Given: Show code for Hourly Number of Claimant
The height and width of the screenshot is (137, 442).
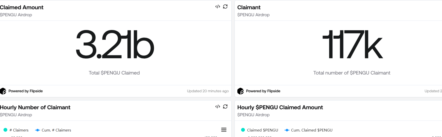Looking at the screenshot, I should pos(218,106).
